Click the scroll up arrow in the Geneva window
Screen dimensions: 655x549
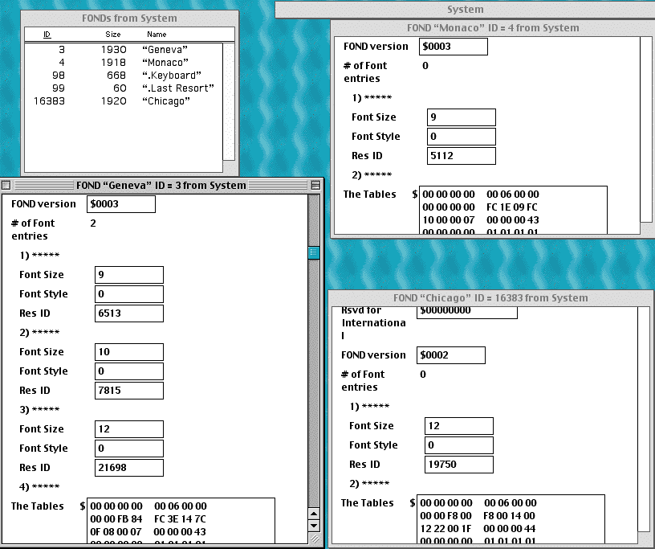pos(314,513)
